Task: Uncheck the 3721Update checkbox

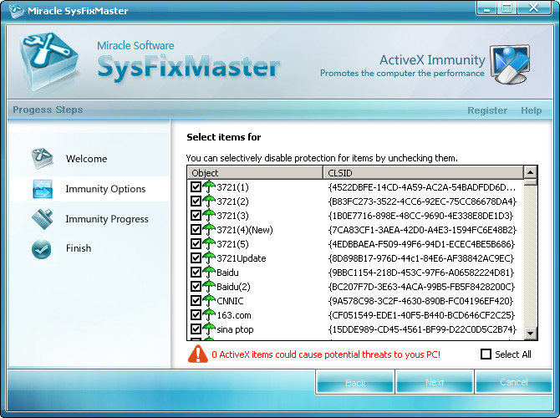Action: [x=196, y=258]
